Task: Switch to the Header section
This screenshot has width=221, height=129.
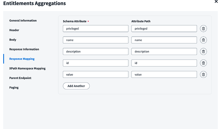Action: pyautogui.click(x=14, y=30)
